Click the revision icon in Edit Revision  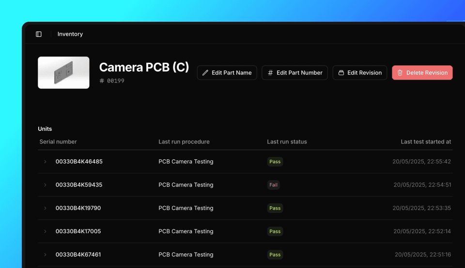[341, 73]
